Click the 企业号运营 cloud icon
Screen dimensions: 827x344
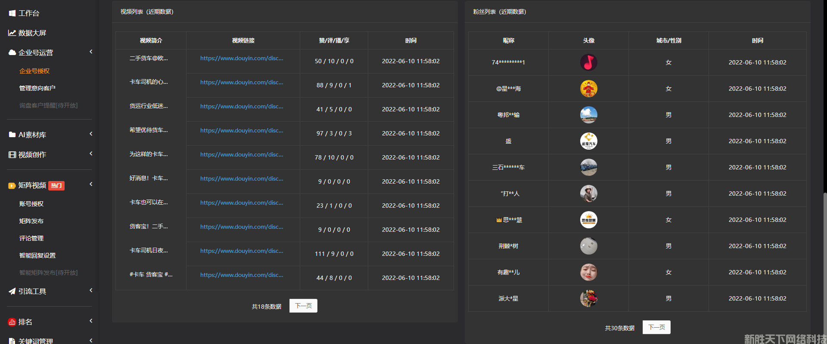coord(12,53)
